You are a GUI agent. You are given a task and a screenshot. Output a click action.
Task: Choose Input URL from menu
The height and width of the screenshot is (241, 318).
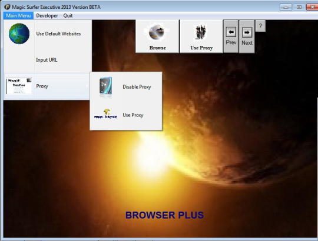tap(48, 60)
